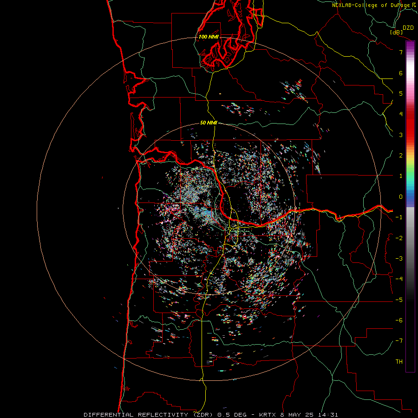Viewport: 418px width, 418px height.
Task: Click the TH label on the color scale
Action: click(399, 362)
